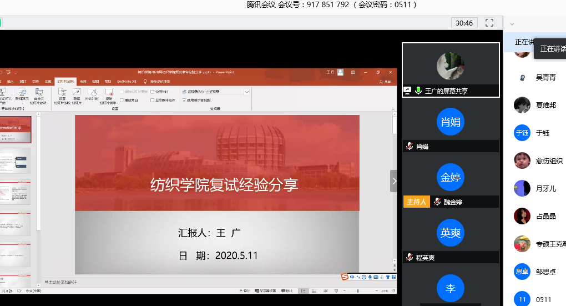
Task: Toggle the Play Narrations checkbox
Action: click(x=122, y=101)
